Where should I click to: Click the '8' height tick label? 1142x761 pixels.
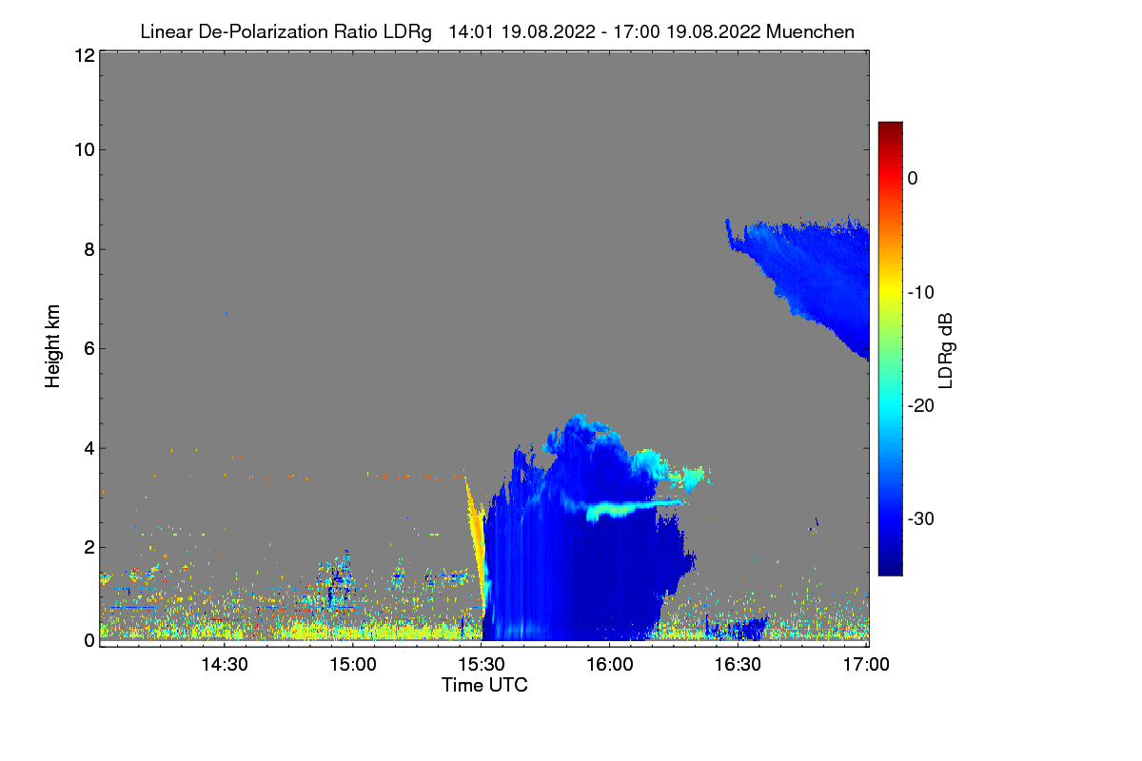88,249
